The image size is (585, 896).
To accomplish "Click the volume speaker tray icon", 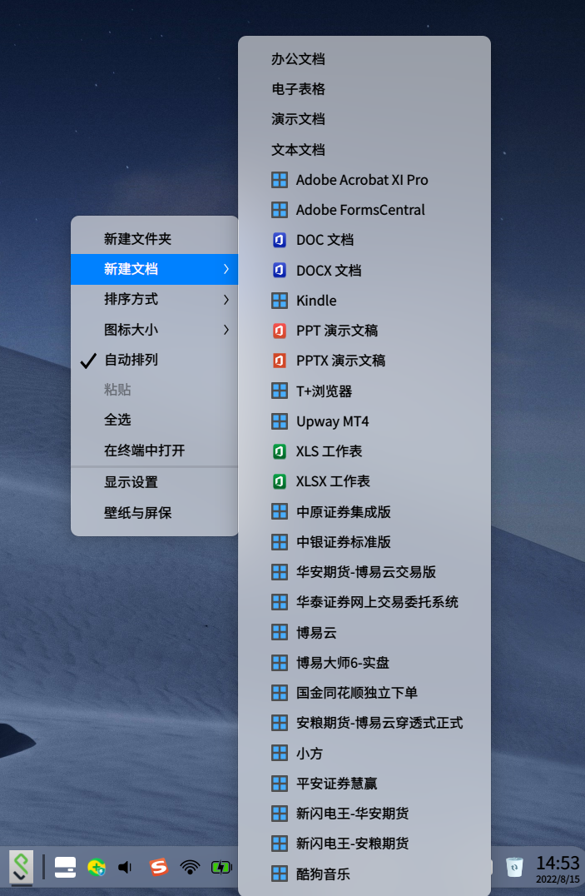I will (125, 868).
